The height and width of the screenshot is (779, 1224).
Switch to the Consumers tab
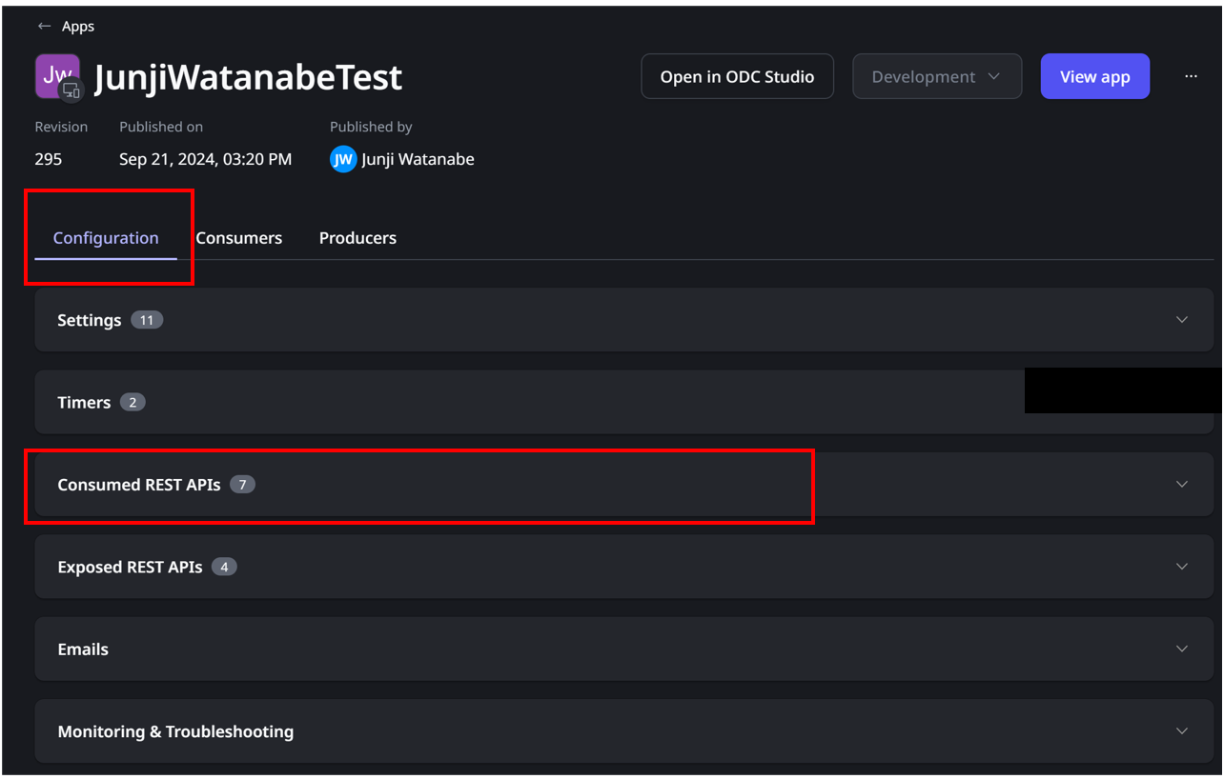(238, 237)
